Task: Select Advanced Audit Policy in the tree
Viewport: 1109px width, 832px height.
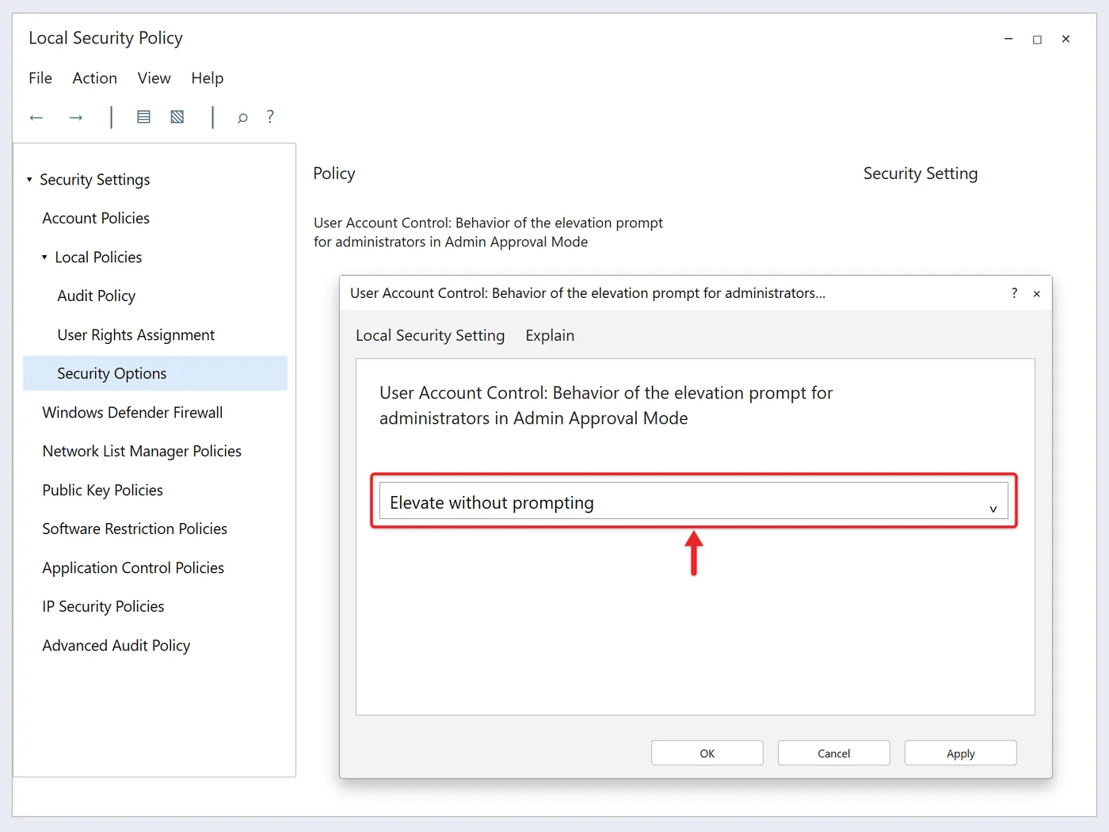Action: point(116,646)
